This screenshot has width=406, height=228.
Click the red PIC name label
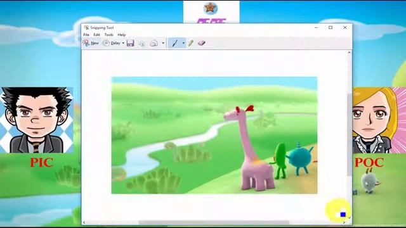click(x=41, y=162)
